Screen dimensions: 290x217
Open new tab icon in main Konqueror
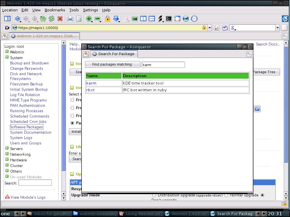[x=5, y=36]
